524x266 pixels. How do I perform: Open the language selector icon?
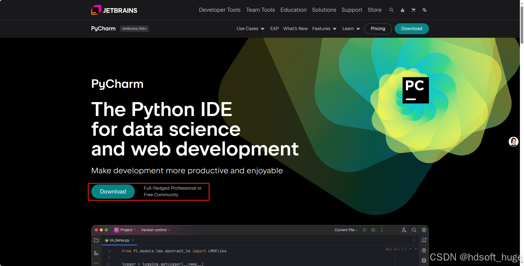pyautogui.click(x=424, y=10)
